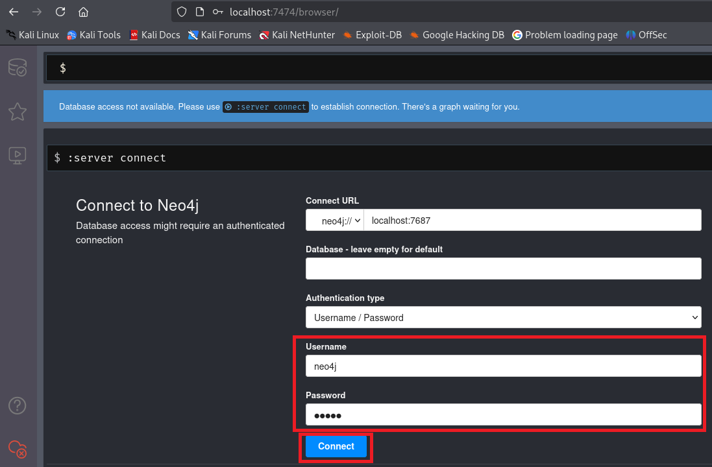Click the browser Back arrow

pos(14,12)
